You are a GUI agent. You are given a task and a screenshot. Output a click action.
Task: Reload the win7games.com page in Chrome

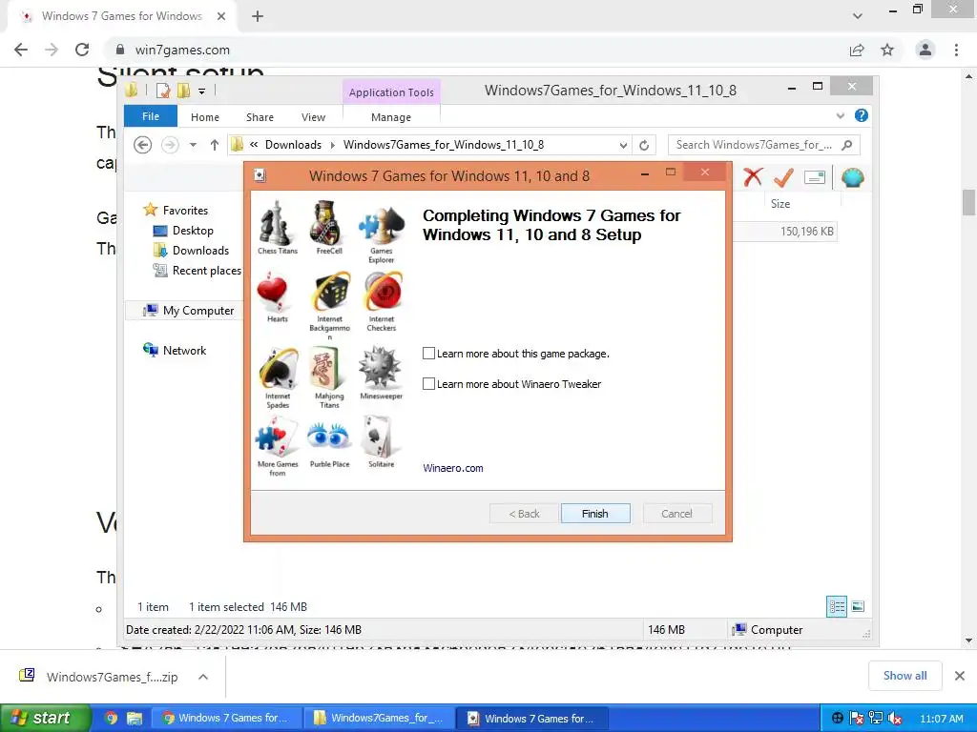coord(82,50)
